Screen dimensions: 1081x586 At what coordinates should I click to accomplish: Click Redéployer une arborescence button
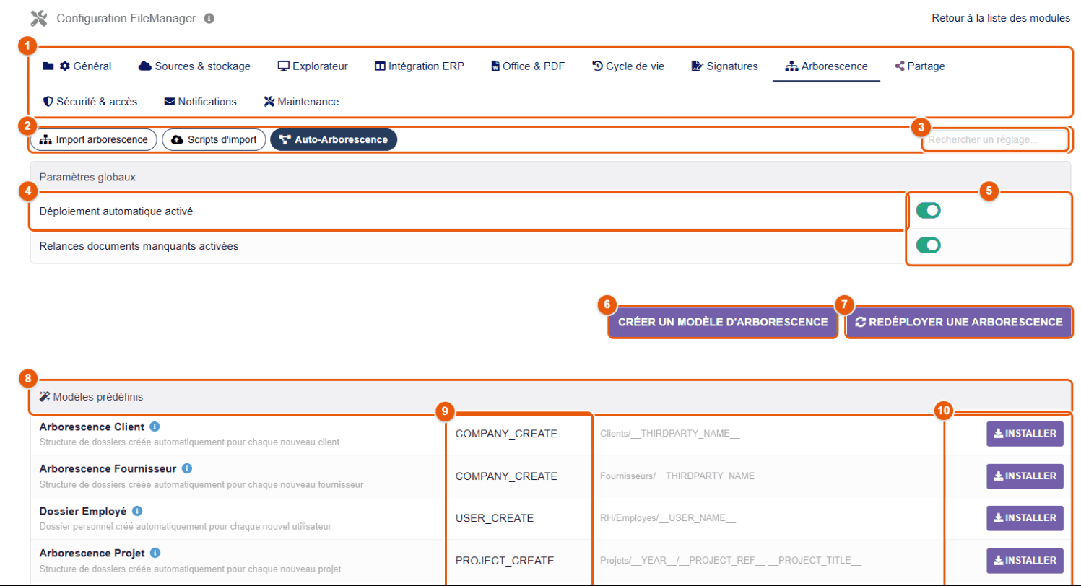pyautogui.click(x=958, y=322)
